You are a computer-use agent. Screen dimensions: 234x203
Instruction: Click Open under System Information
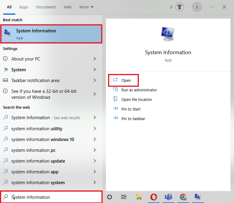coord(126,80)
